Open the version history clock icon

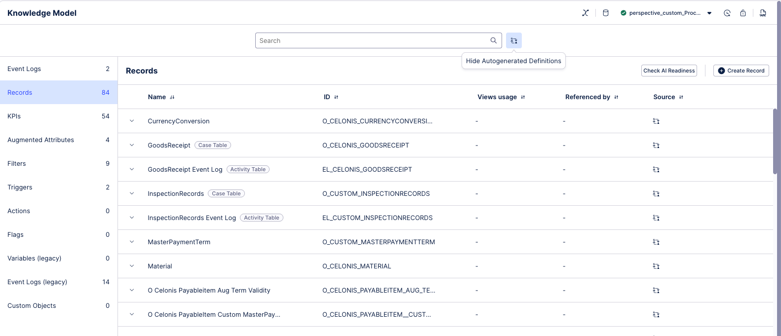click(x=727, y=13)
